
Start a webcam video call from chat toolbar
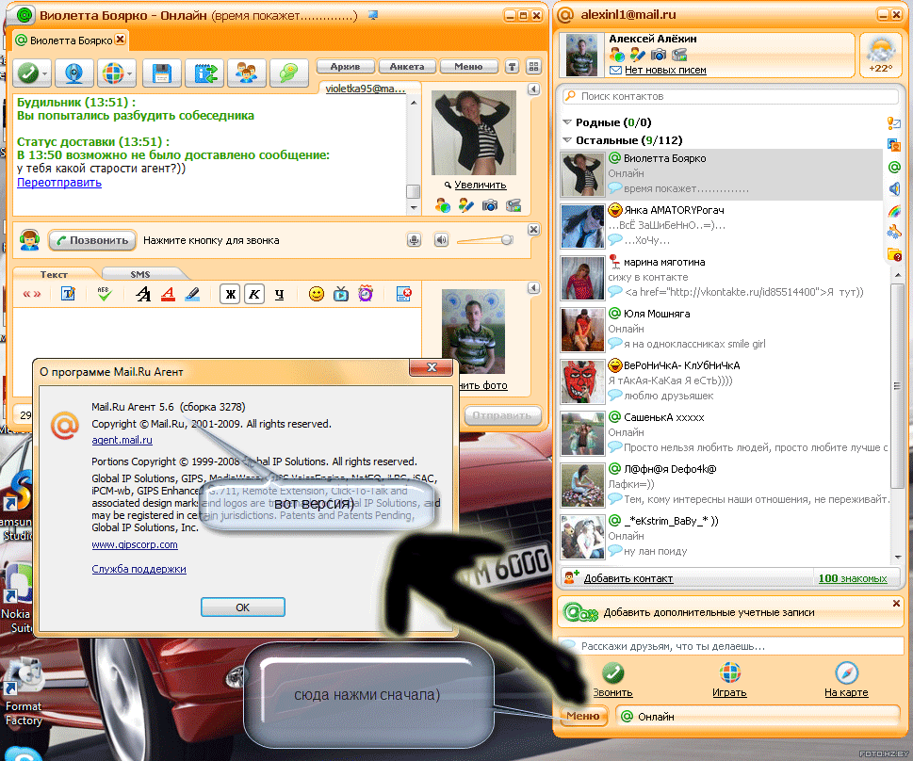pyautogui.click(x=73, y=73)
